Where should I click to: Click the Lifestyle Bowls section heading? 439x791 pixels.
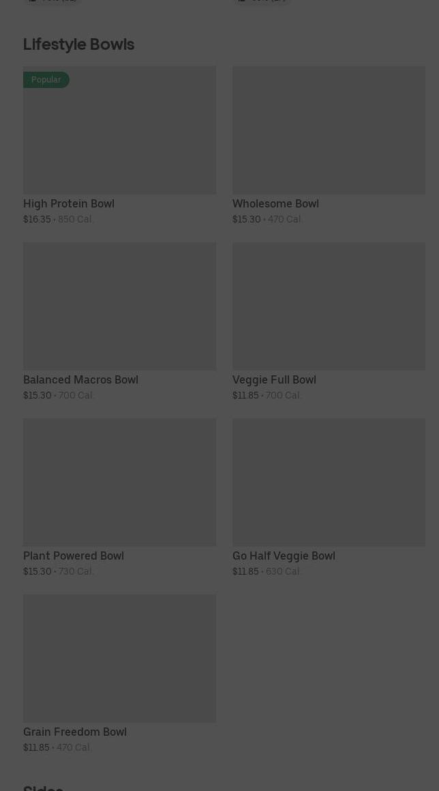tap(78, 44)
